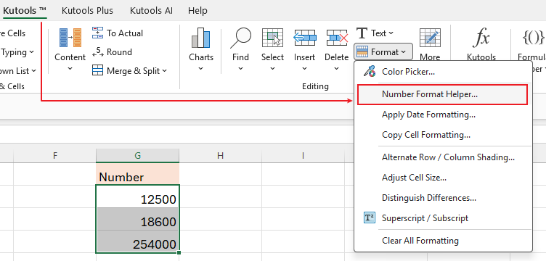Screen dimensions: 546x261
Task: Open the Charts bar chart icon
Action: (x=201, y=38)
